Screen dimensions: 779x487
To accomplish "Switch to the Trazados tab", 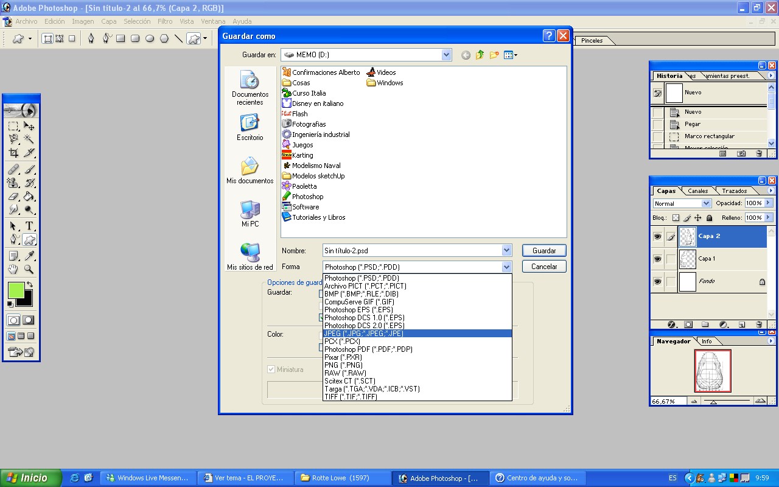I will [x=734, y=191].
